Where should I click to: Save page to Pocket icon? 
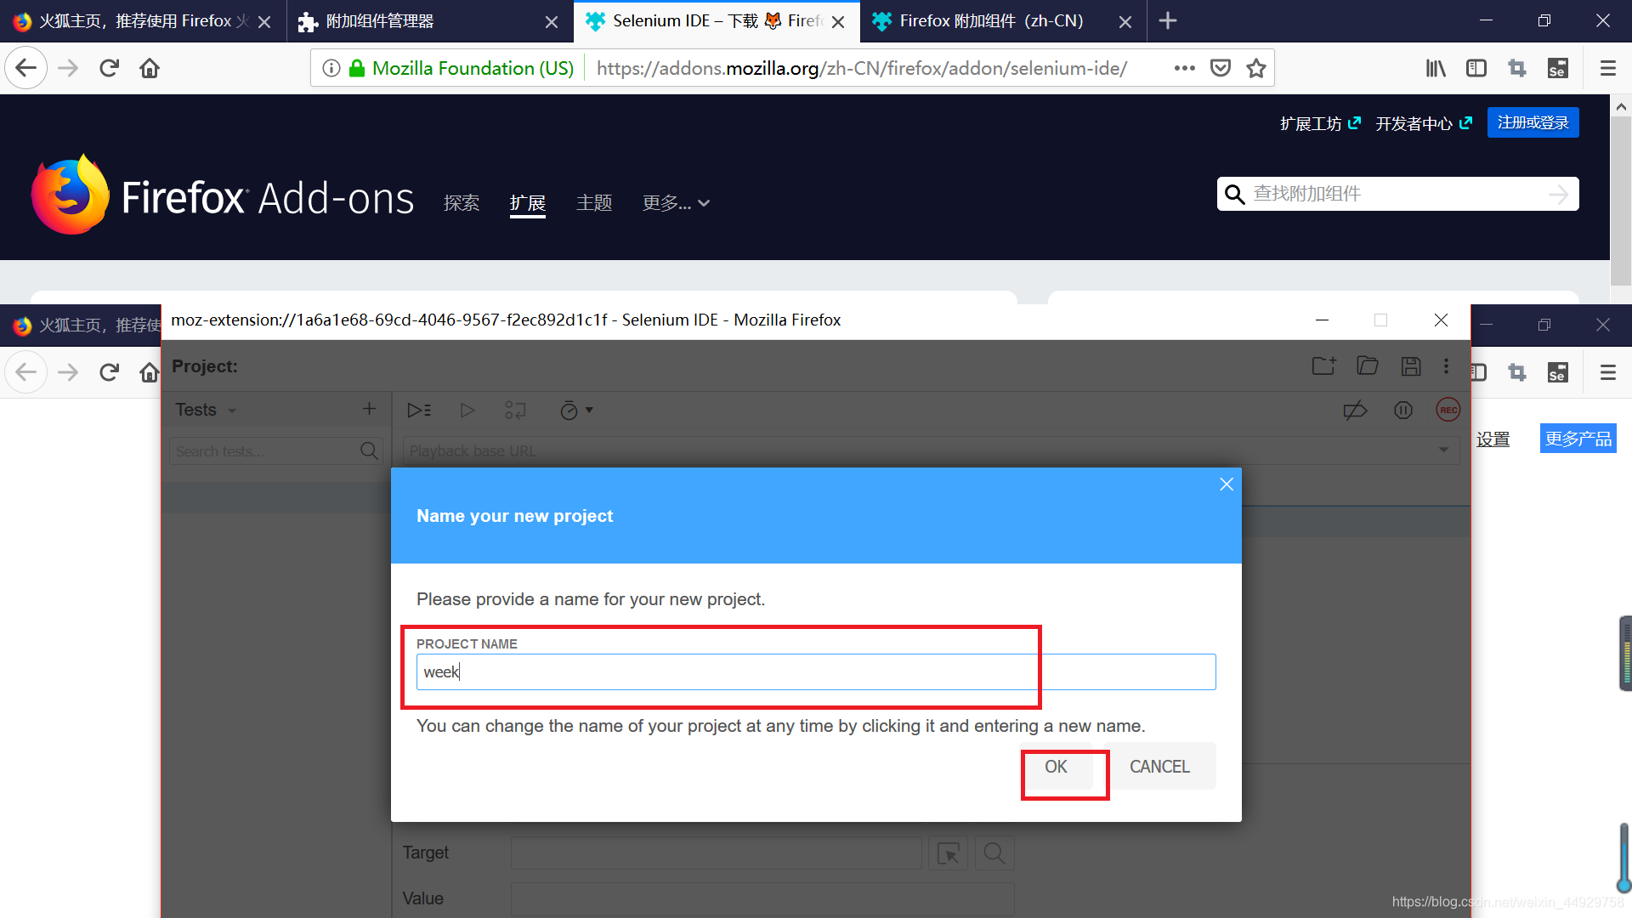point(1221,68)
